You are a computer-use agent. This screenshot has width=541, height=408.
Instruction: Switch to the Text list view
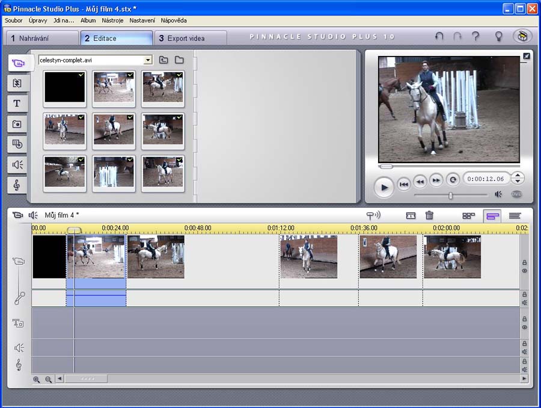[x=515, y=215]
